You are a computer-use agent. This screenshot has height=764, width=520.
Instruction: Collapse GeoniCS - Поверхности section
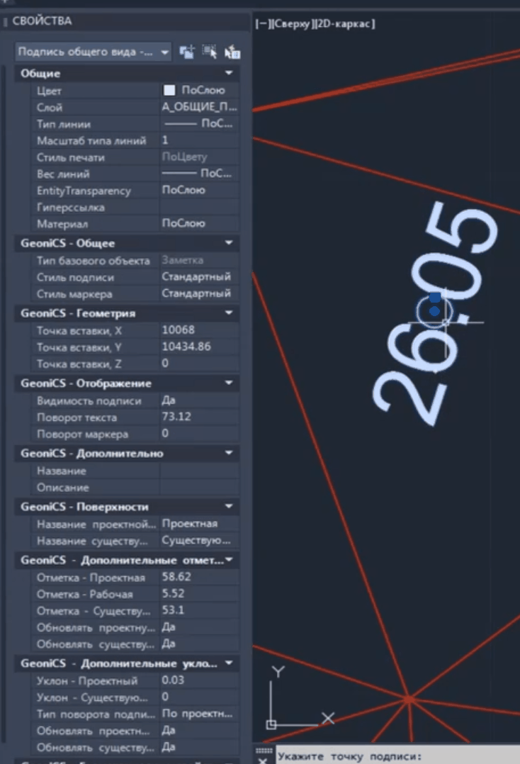(x=229, y=507)
